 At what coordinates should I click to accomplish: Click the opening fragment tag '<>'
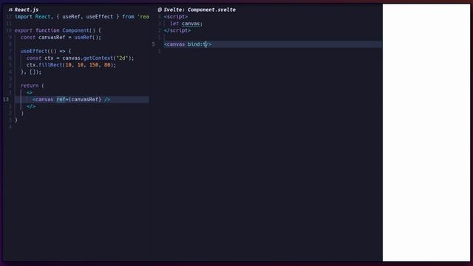(30, 92)
